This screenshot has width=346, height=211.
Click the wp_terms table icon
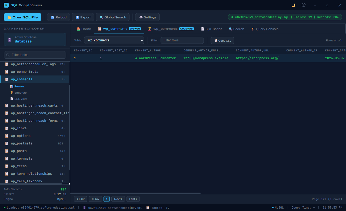pyautogui.click(x=7, y=166)
